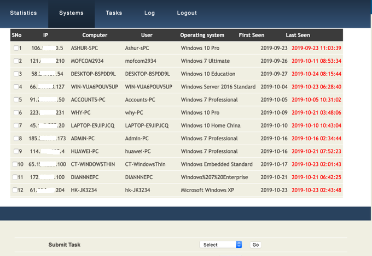Check the DESKTOP-BSPDD9L row checkbox
Viewport: 372px width, 256px height.
tap(15, 74)
